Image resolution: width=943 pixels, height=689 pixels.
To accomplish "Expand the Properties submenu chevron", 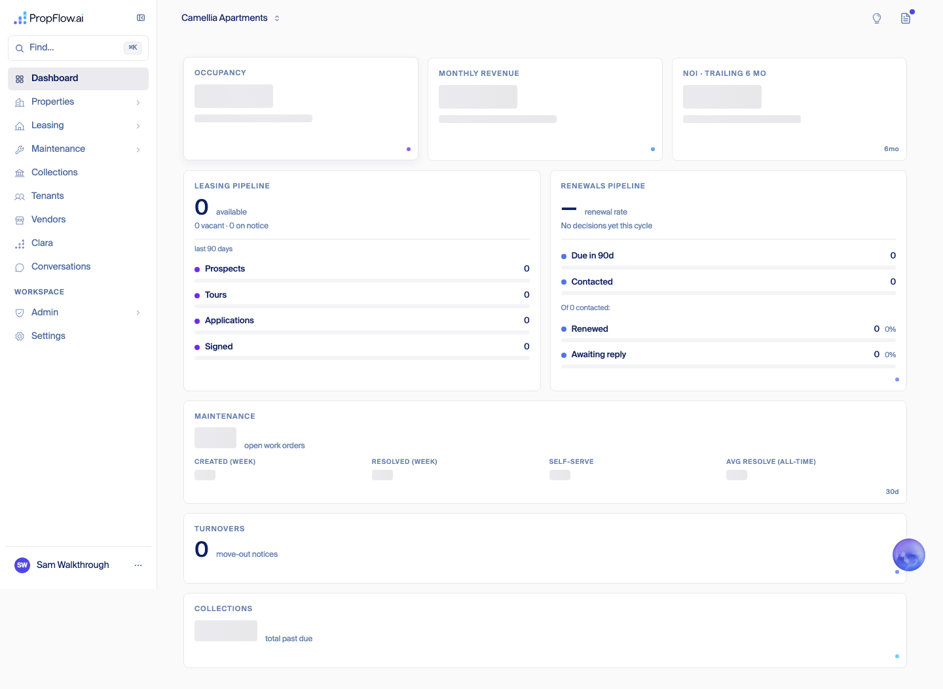I will tap(138, 103).
